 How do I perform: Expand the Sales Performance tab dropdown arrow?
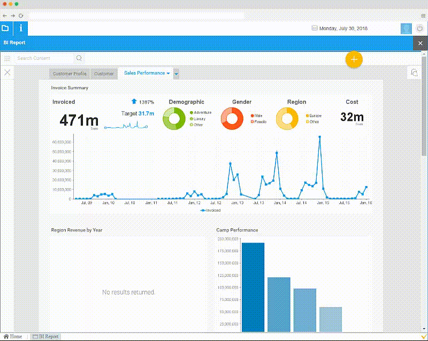coord(168,73)
